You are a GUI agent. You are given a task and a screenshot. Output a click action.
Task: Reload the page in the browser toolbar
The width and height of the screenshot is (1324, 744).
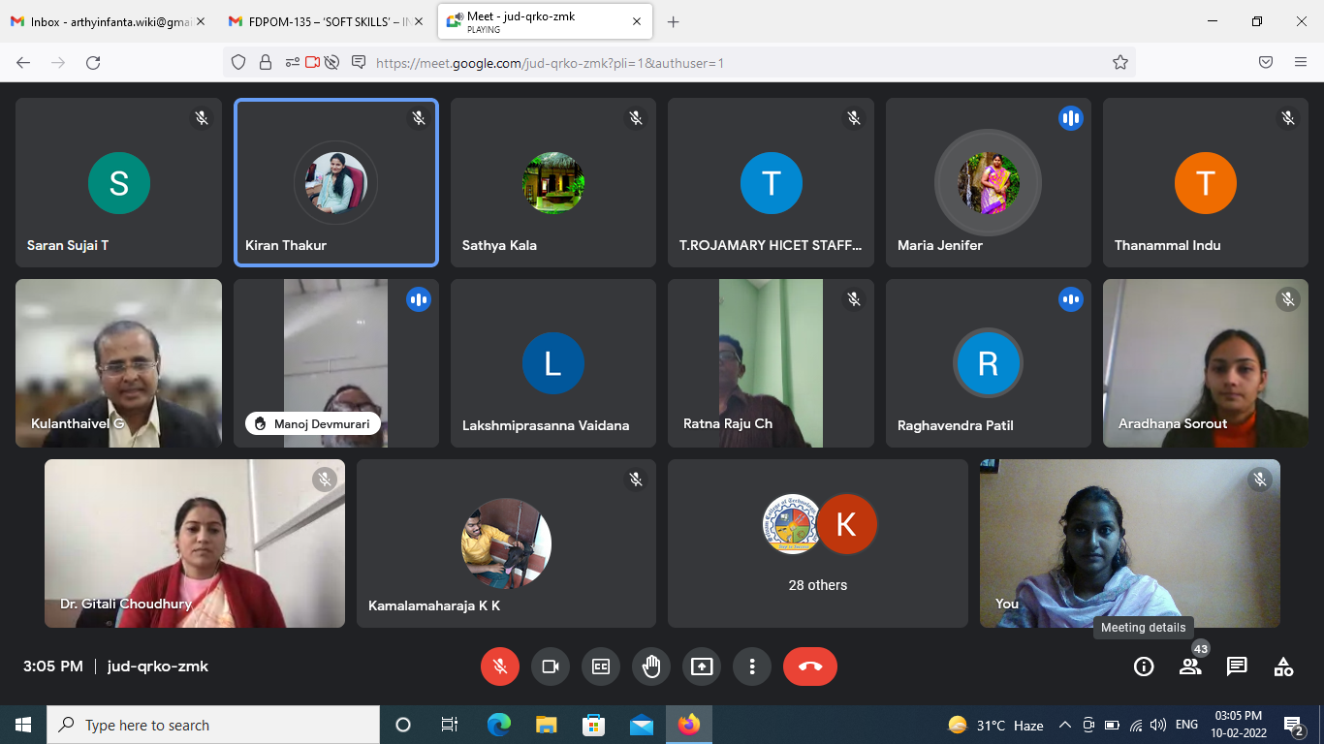[93, 62]
